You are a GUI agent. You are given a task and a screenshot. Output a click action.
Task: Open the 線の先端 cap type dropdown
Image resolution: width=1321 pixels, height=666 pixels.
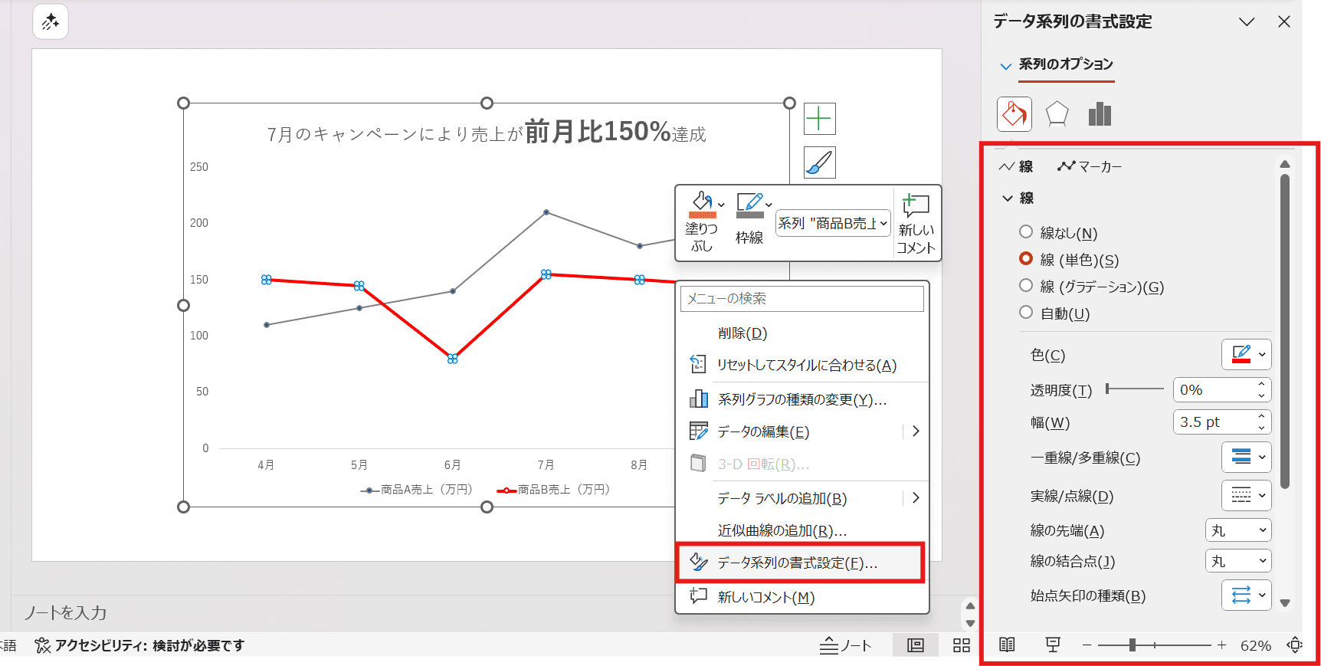pos(1237,530)
